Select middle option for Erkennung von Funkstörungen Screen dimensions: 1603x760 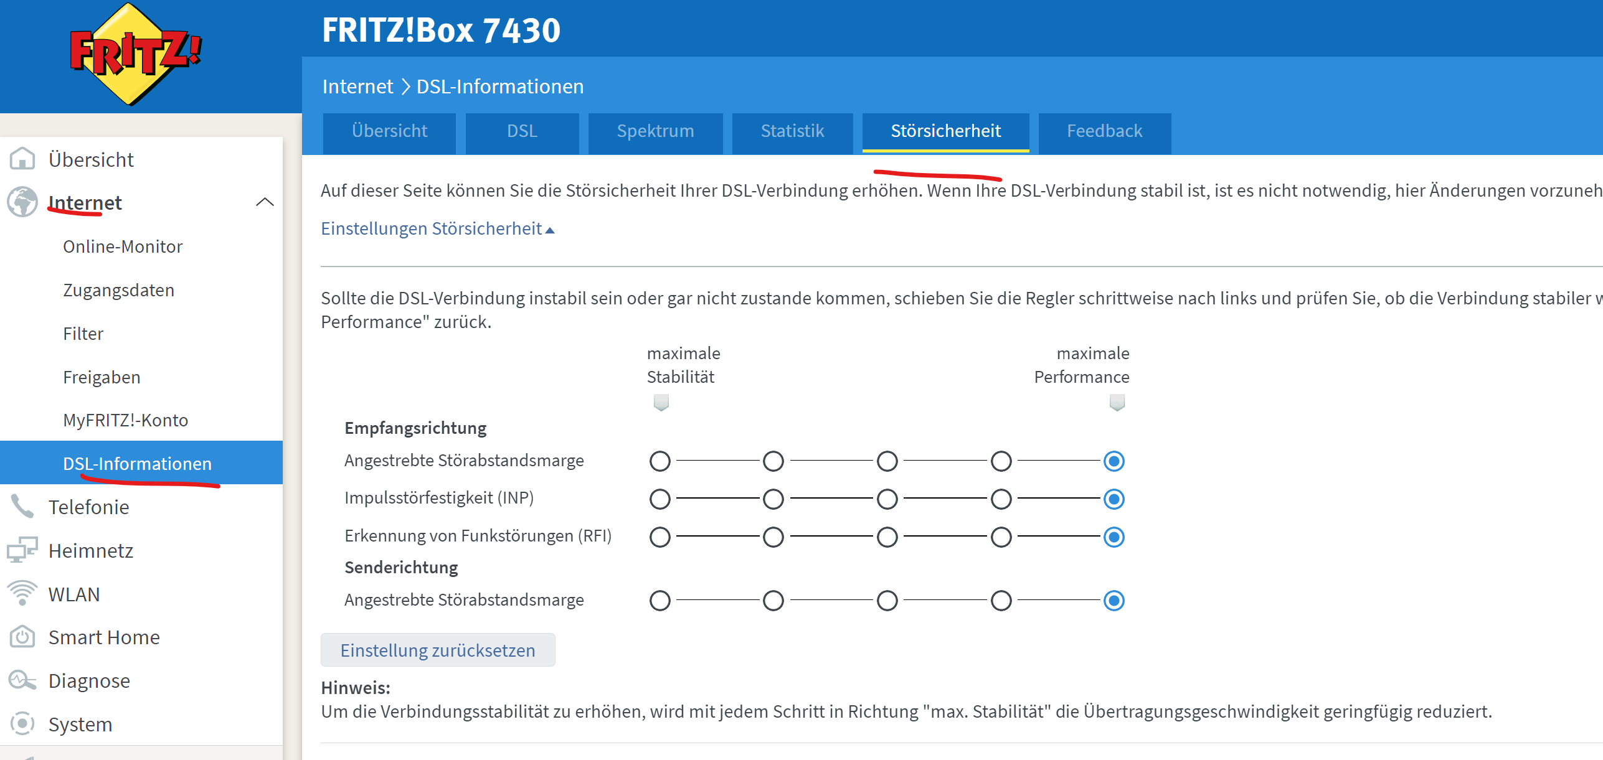tap(887, 537)
